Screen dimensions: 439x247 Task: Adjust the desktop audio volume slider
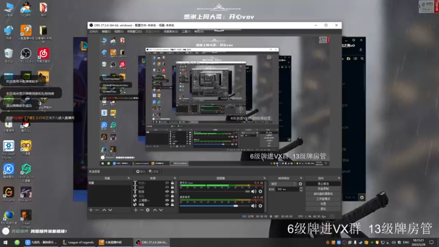215,206
